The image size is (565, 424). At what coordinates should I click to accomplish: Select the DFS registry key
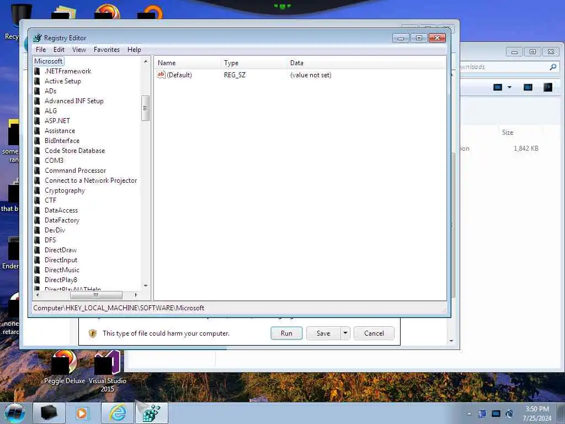pos(50,240)
